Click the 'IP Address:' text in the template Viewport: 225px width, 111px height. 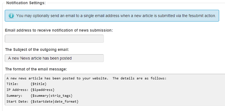pos(18,90)
